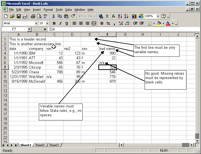
Task: Print the sheet with the printer icon
Action: [x=33, y=16]
